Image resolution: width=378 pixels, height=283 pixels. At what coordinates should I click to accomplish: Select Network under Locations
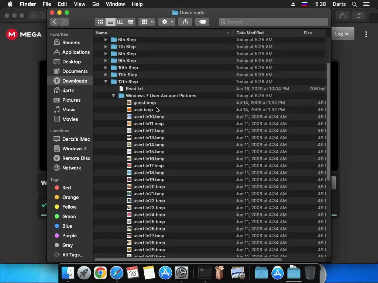[70, 168]
